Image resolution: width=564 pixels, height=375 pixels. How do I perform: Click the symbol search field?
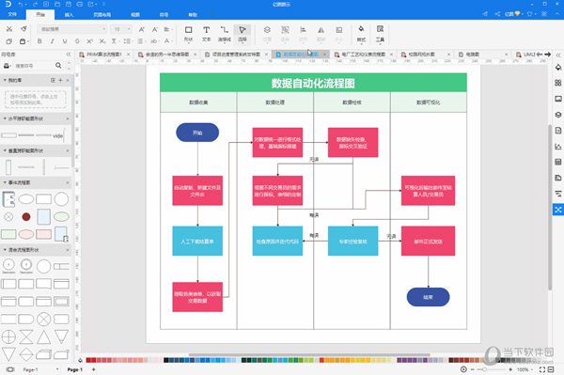point(34,66)
